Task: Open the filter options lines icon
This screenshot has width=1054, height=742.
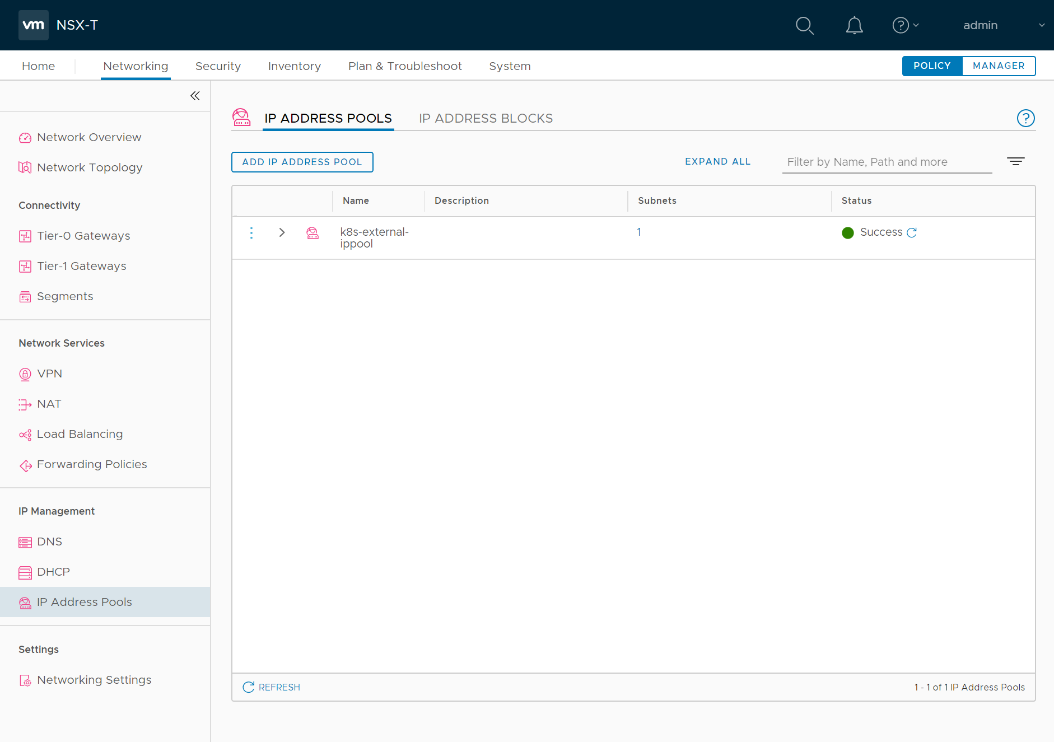Action: [x=1015, y=161]
